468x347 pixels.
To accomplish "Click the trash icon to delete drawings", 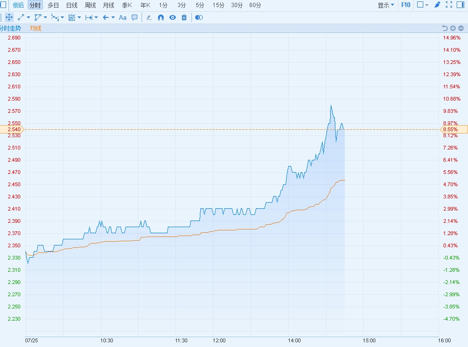I will pyautogui.click(x=184, y=17).
